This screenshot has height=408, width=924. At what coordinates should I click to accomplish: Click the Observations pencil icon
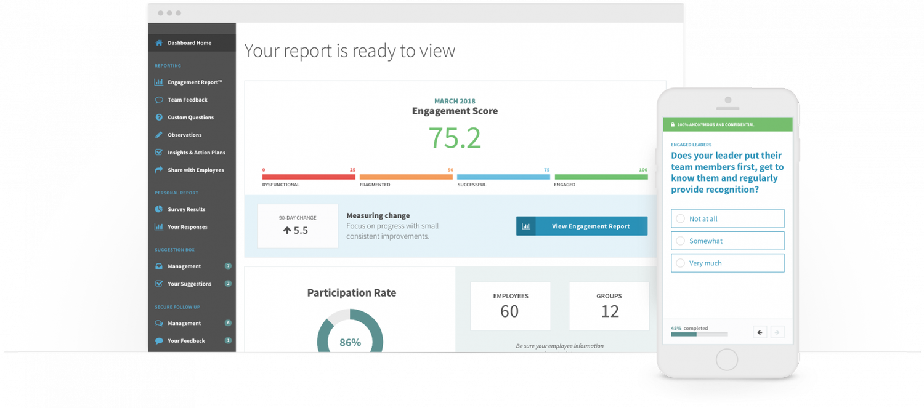click(x=159, y=135)
